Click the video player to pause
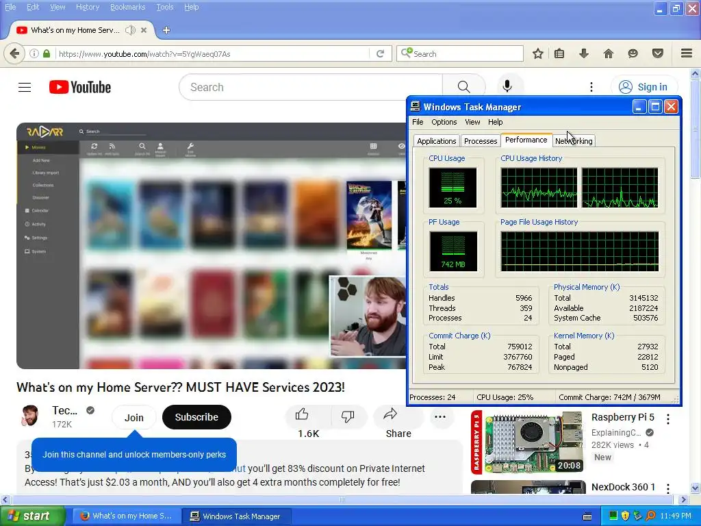Viewport: 701px width, 526px height. click(x=211, y=246)
